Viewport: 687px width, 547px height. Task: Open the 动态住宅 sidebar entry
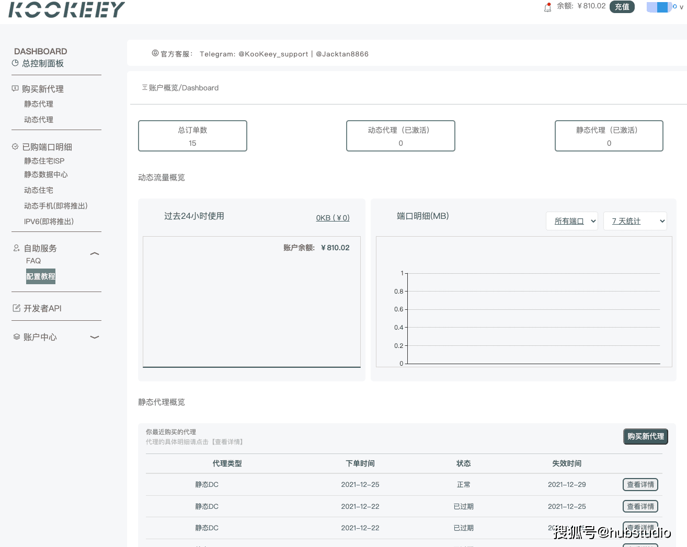coord(39,190)
